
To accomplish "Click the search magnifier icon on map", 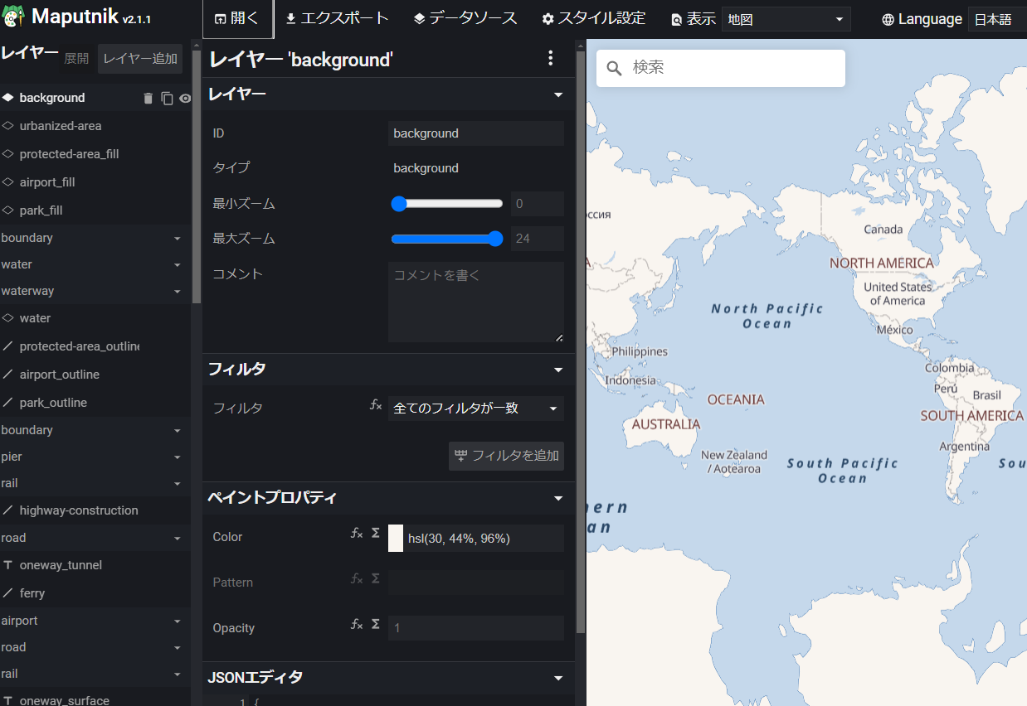I will [x=615, y=68].
